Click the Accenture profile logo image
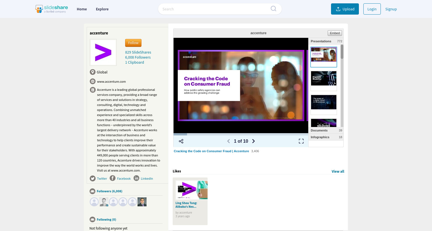Image resolution: width=432 pixels, height=231 pixels. point(103,52)
